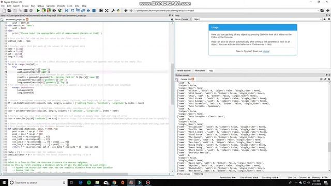Create a new file via toolbar icon

[x=4, y=10]
